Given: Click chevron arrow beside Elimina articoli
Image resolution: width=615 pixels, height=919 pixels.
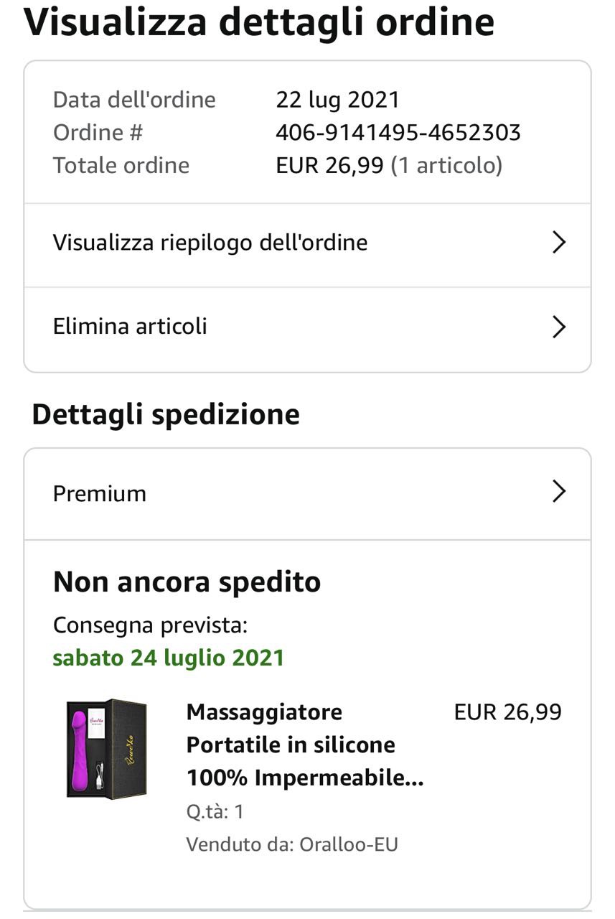Looking at the screenshot, I should tap(559, 327).
